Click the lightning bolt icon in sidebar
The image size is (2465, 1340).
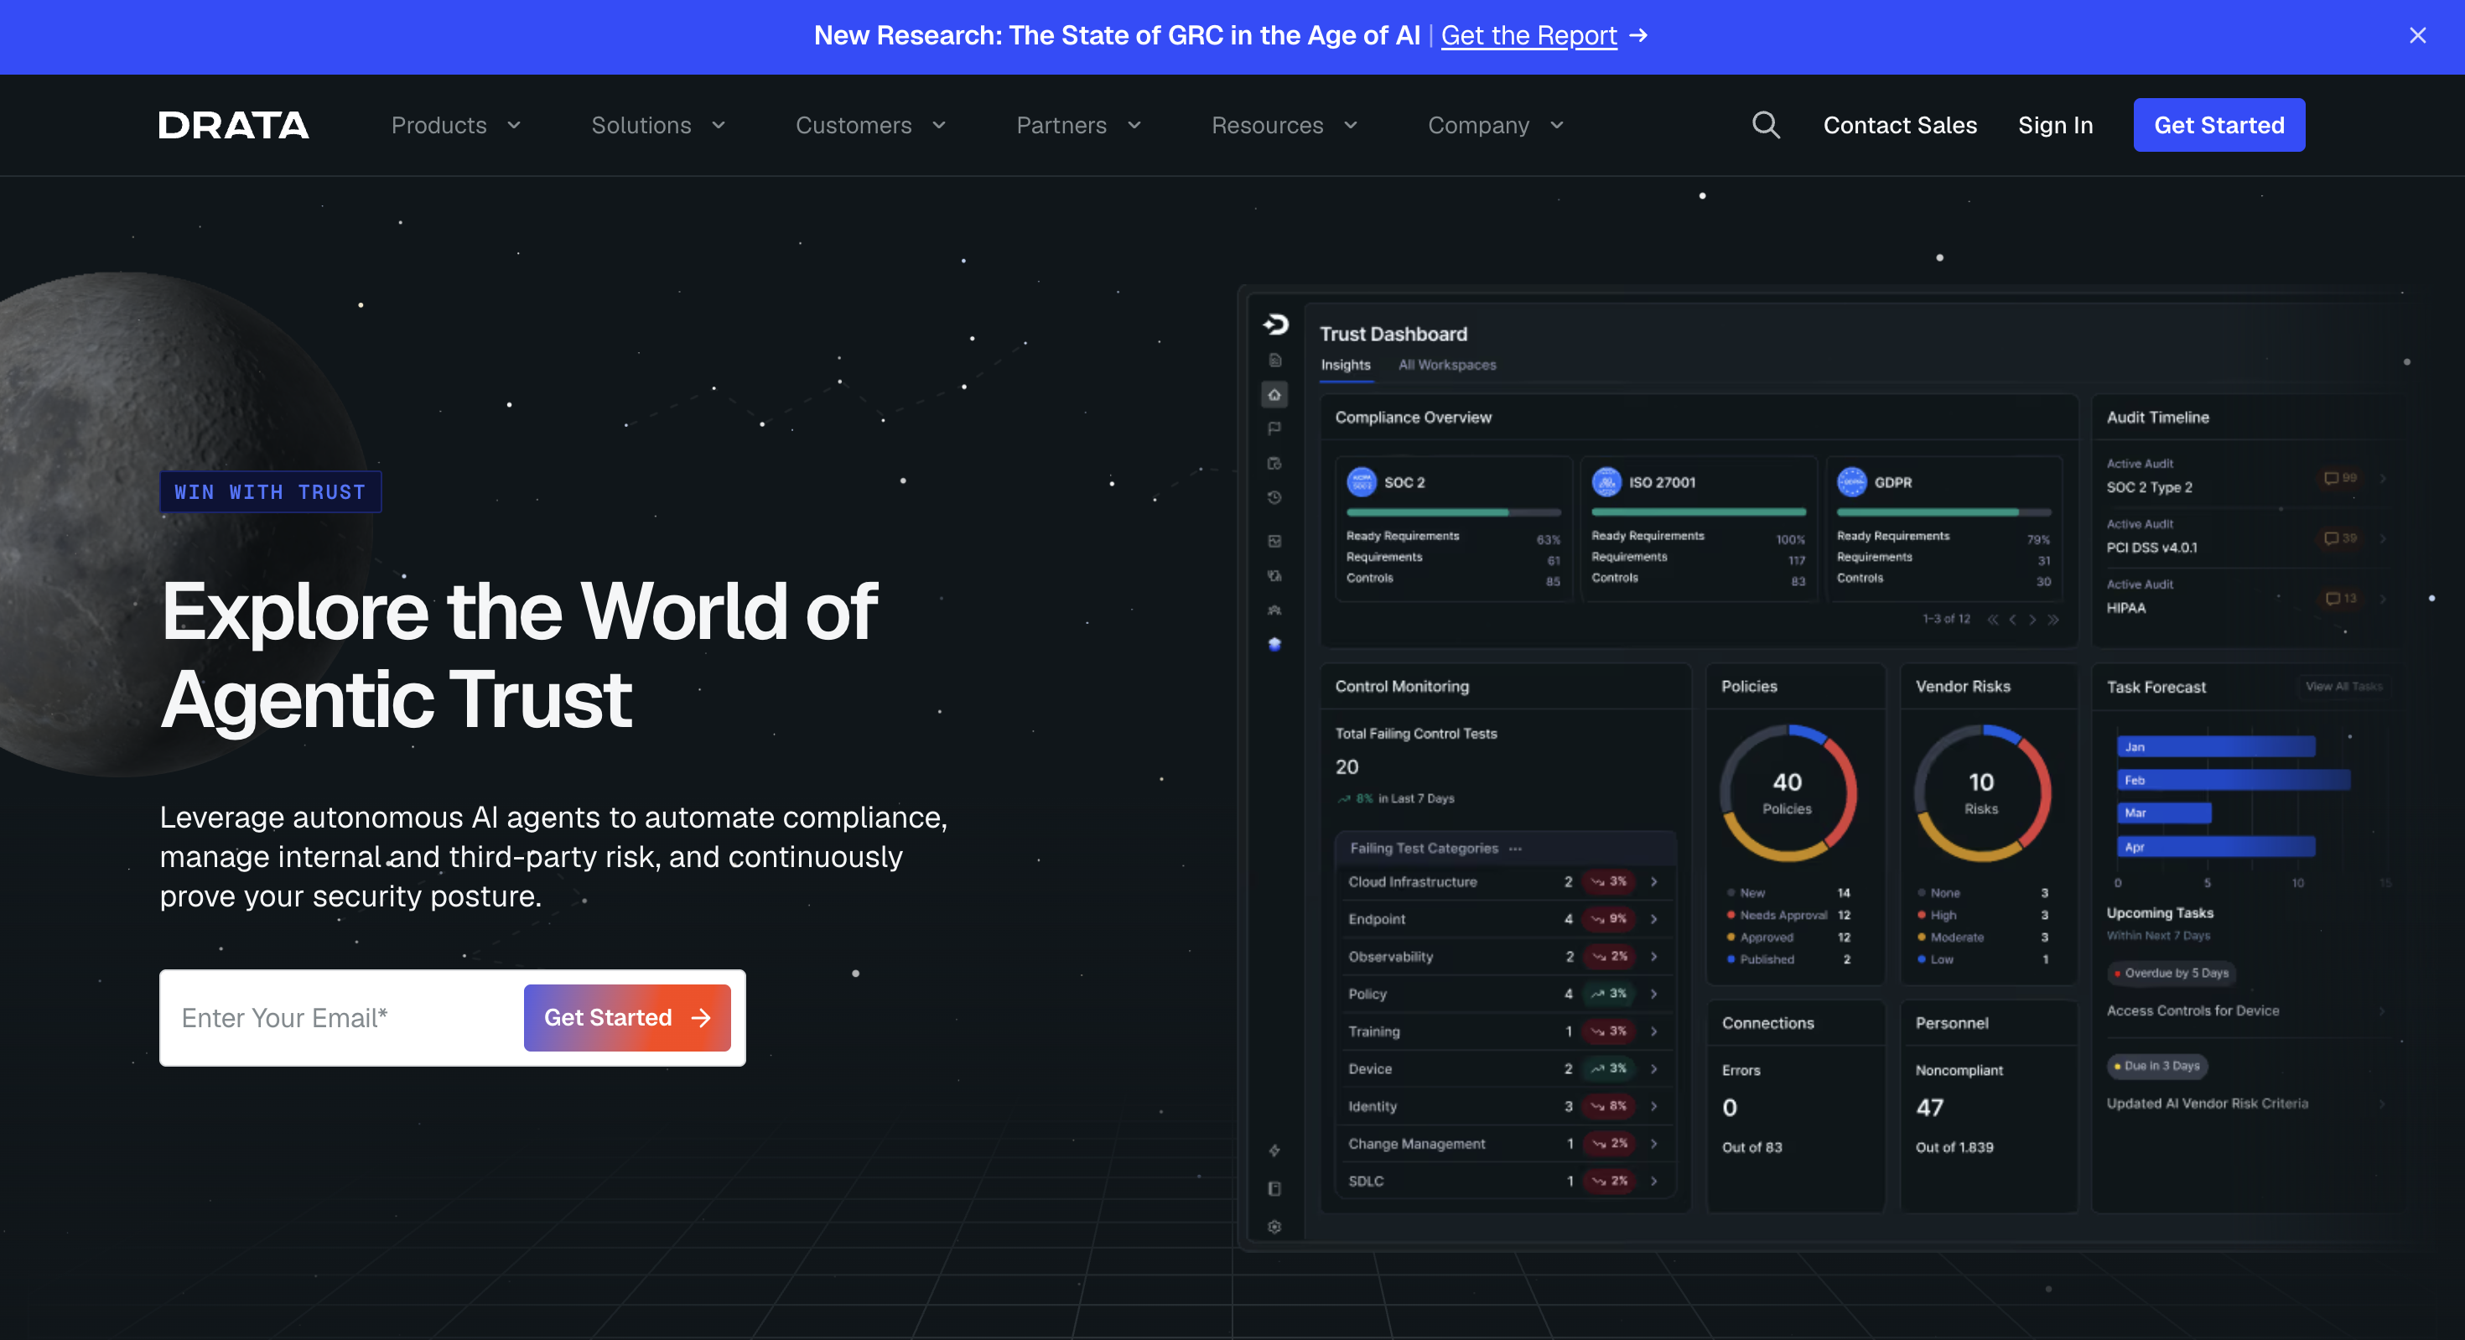tap(1274, 1150)
